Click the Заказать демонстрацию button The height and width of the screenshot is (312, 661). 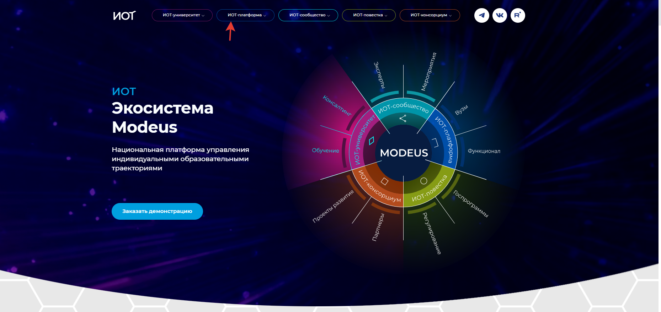tap(157, 211)
